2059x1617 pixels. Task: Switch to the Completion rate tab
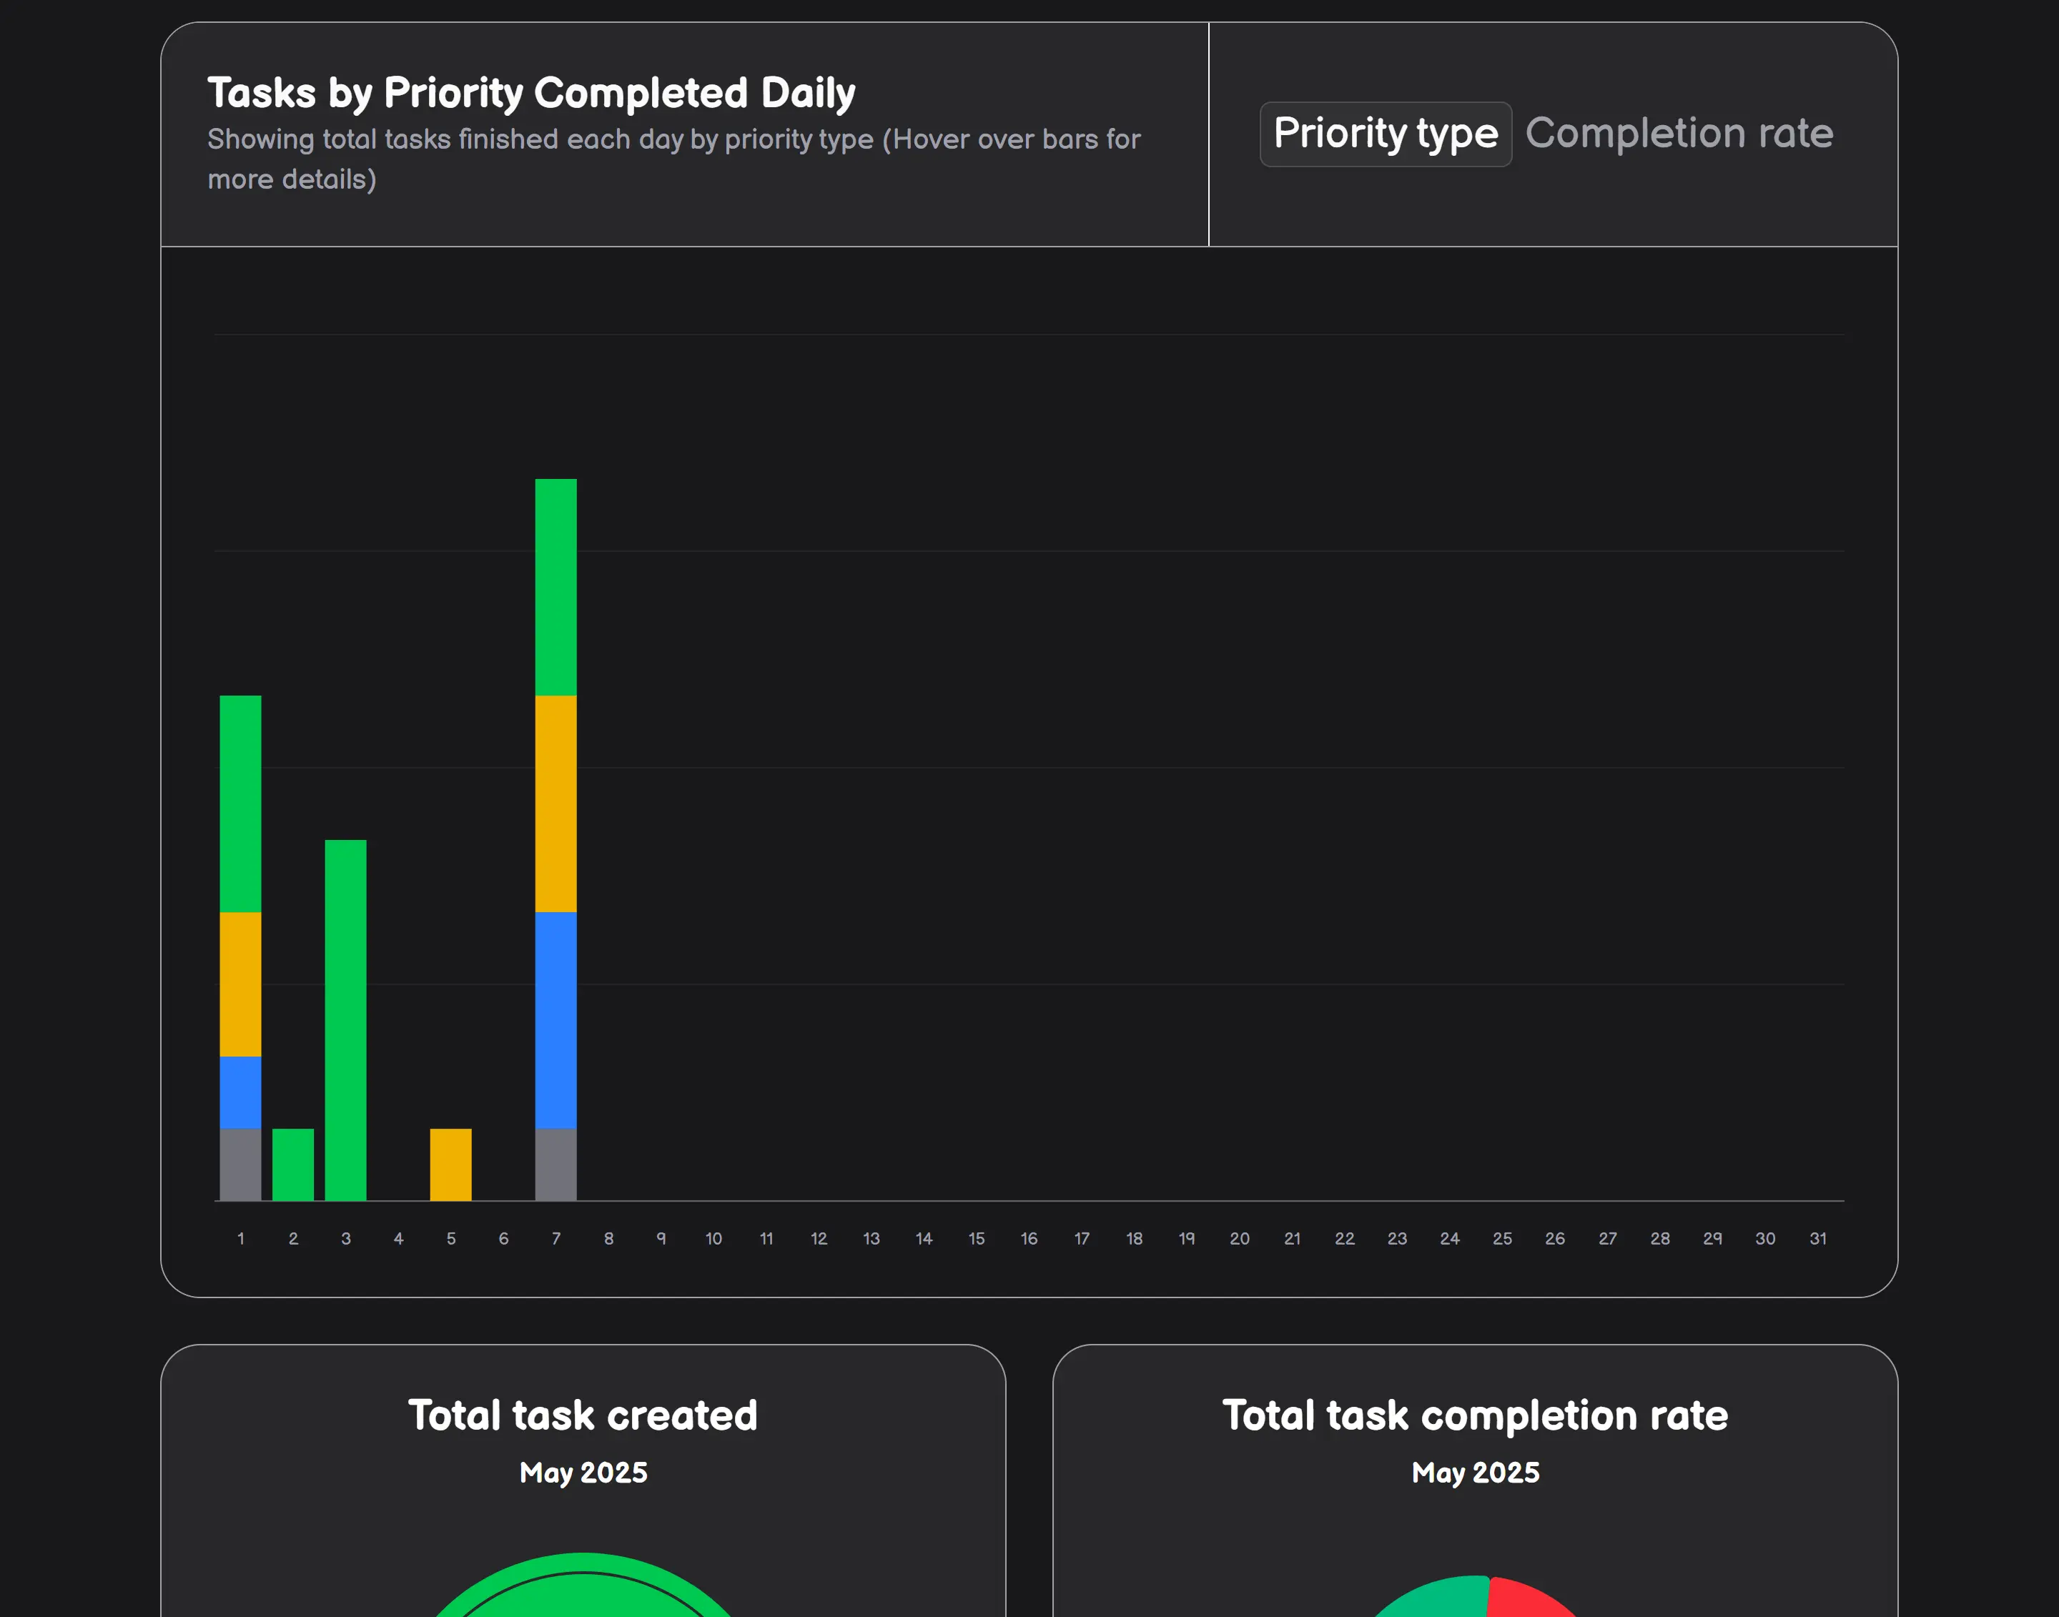(x=1679, y=134)
